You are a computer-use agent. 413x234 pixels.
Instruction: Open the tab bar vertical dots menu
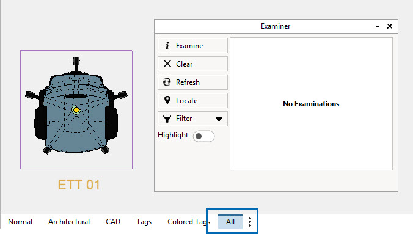click(x=250, y=222)
